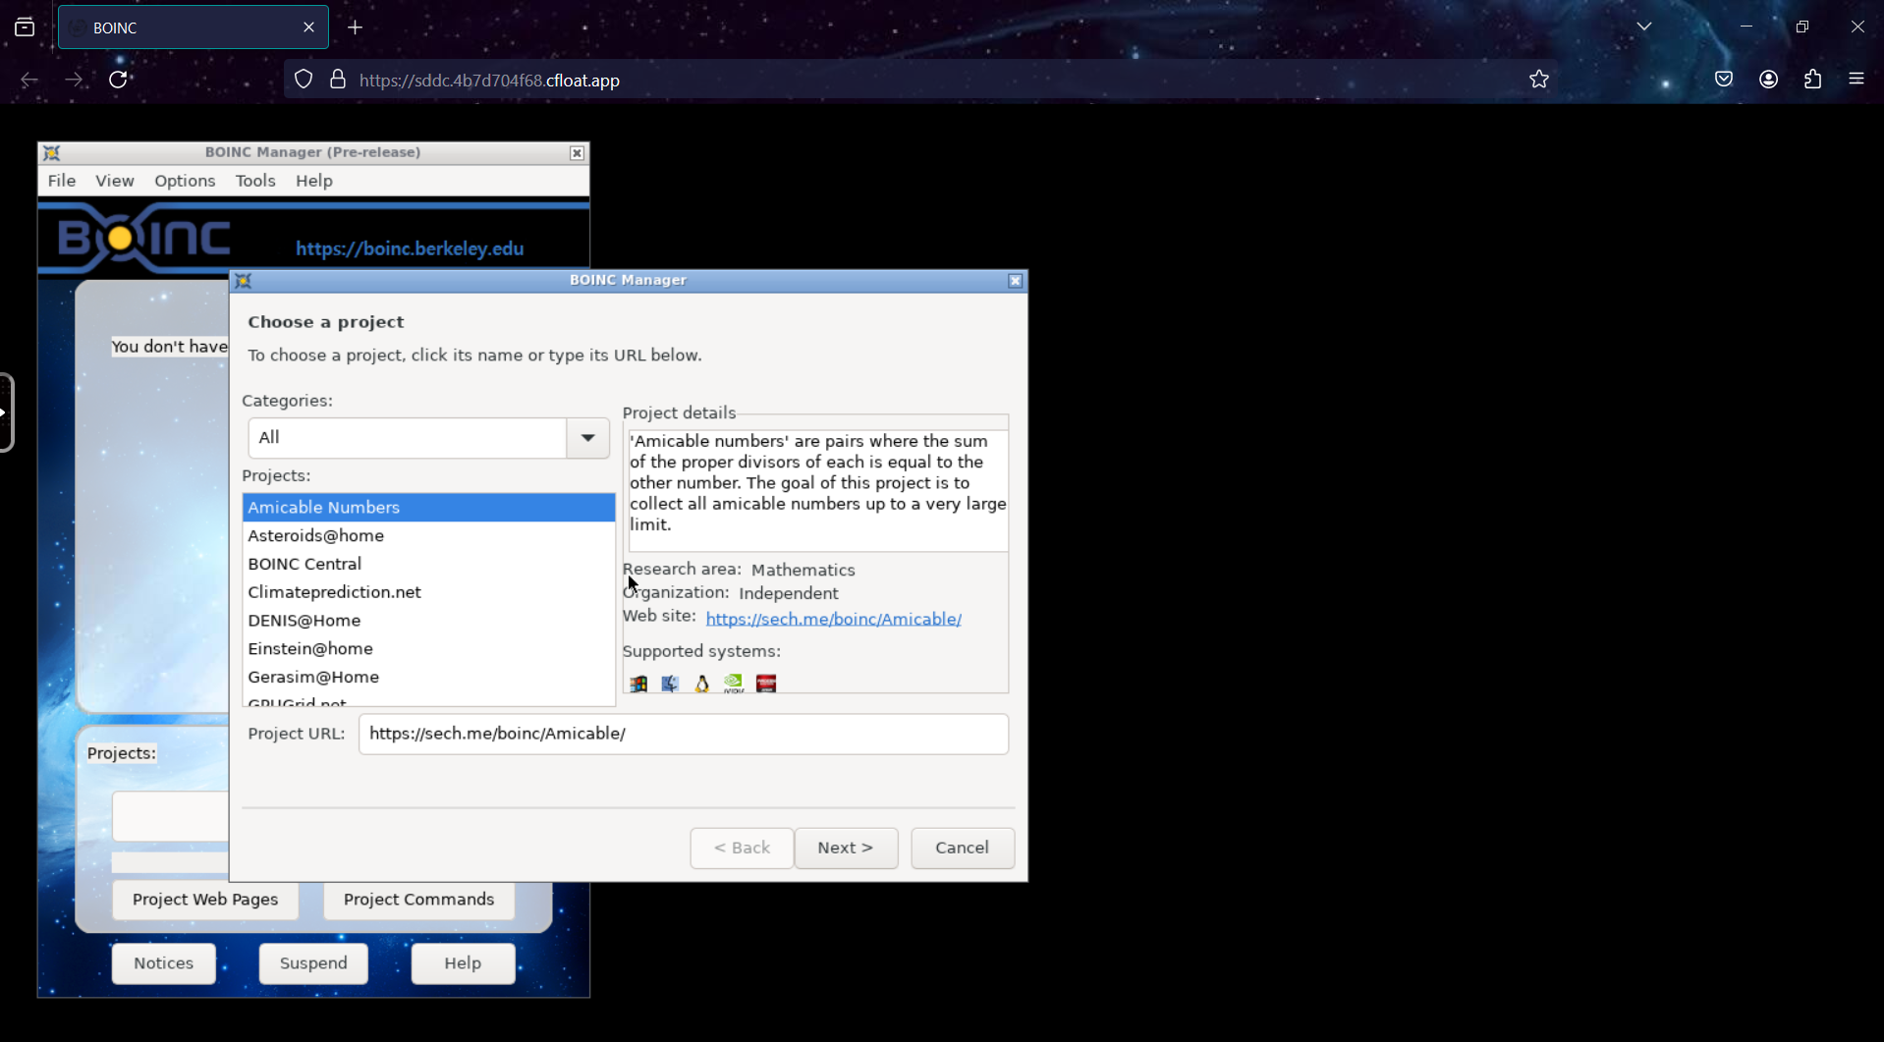The width and height of the screenshot is (1884, 1042).
Task: Close the Choose a project dialog
Action: click(x=1016, y=281)
